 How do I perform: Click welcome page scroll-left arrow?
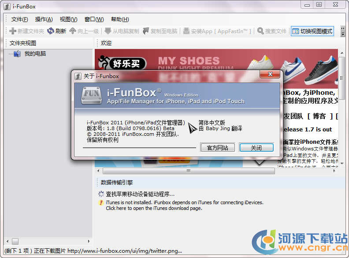pyautogui.click(x=98, y=171)
